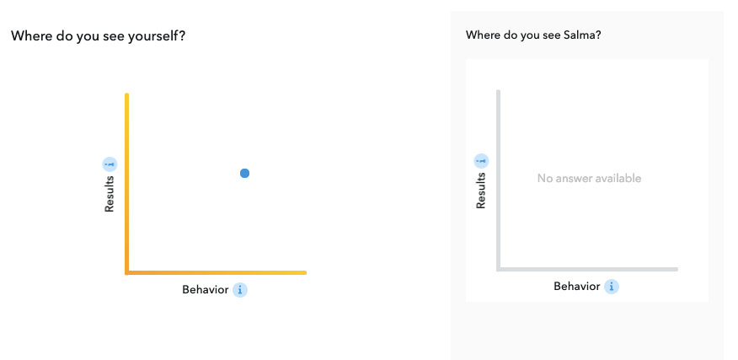Click origin corner of the gray Salma axes
This screenshot has width=738, height=360.
(499, 269)
